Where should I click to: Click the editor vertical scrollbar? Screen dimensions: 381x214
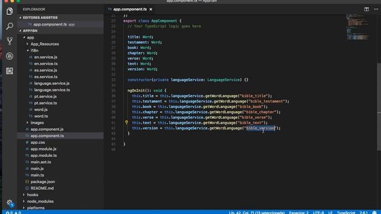[x=379, y=107]
